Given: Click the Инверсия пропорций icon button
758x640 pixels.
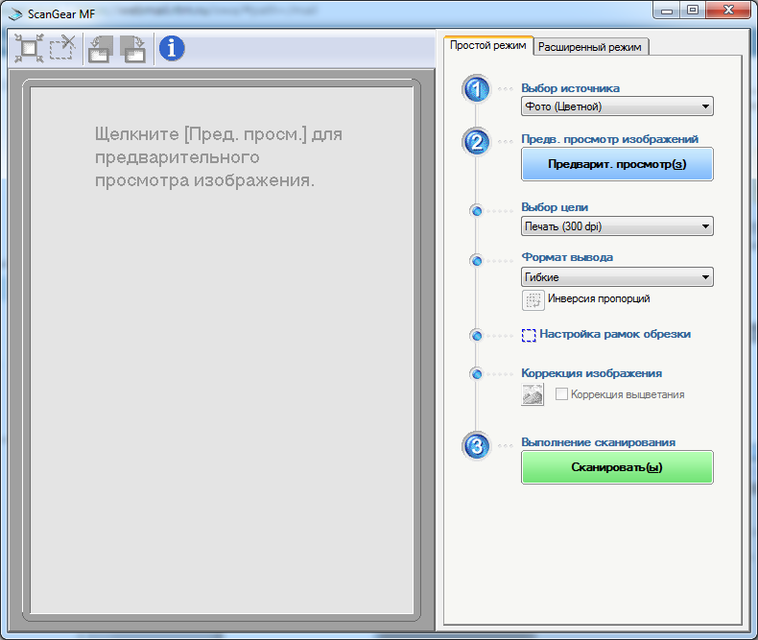Looking at the screenshot, I should pos(533,299).
